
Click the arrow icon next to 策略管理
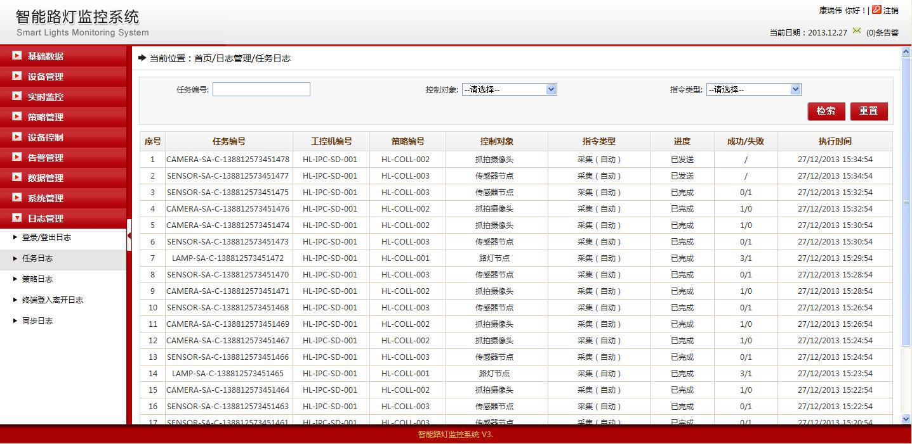pyautogui.click(x=17, y=117)
